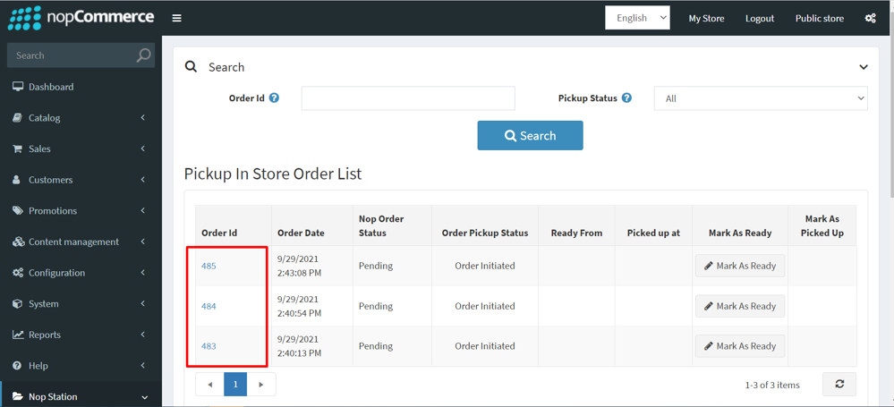894x407 pixels.
Task: Go to next page arrow
Action: point(261,385)
